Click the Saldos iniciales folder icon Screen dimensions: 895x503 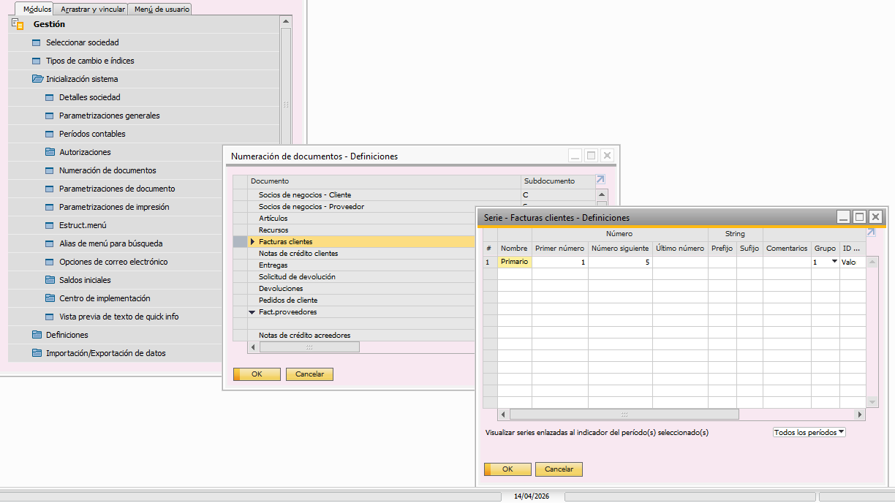point(50,280)
